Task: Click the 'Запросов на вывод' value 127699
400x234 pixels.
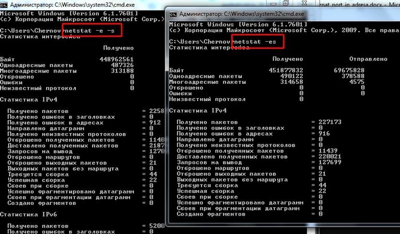Action: click(x=330, y=162)
